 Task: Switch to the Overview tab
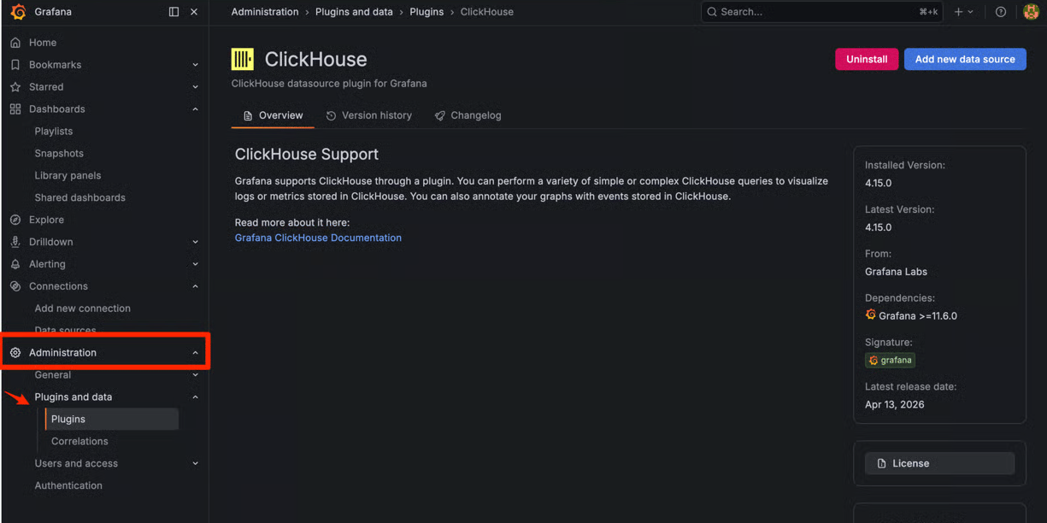273,115
